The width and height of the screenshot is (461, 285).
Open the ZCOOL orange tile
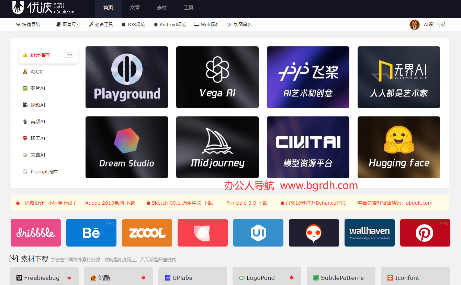pos(147,233)
